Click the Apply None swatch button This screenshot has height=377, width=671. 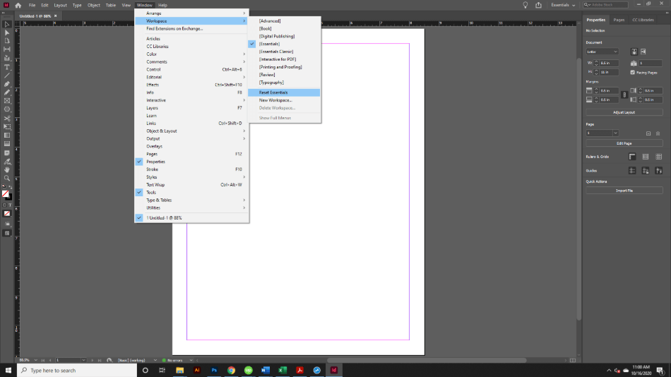[7, 213]
